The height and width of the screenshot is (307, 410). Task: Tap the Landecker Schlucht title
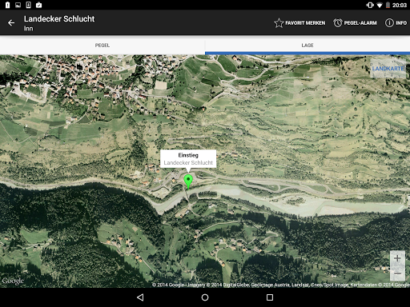[x=59, y=19]
